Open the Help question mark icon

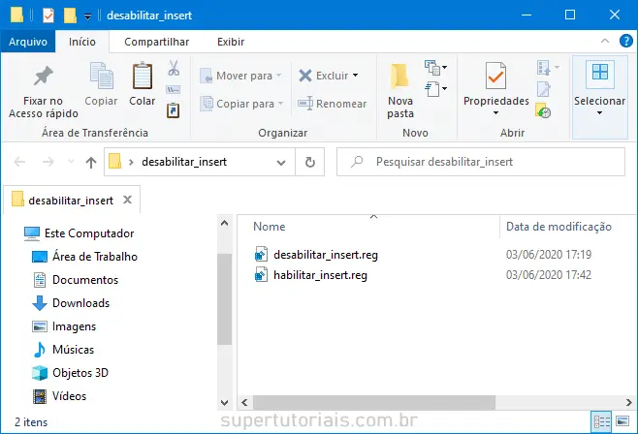pyautogui.click(x=625, y=42)
